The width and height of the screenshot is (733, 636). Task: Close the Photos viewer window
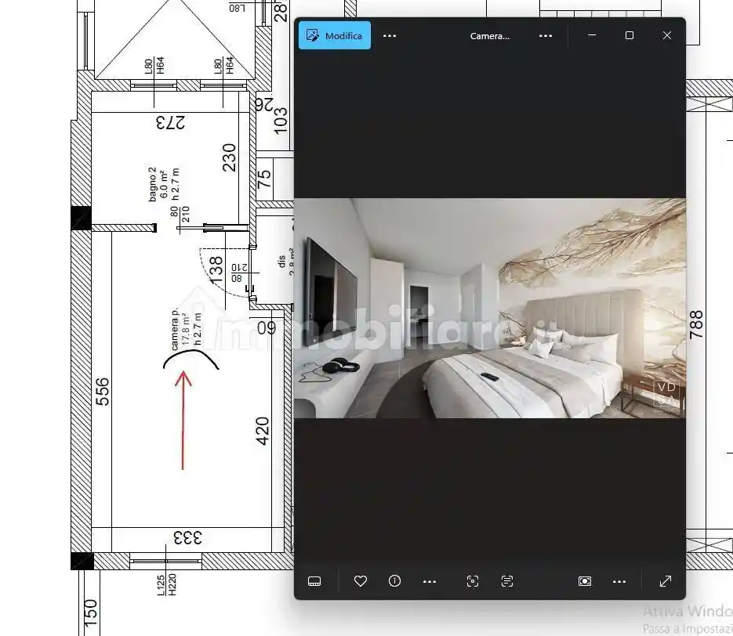pos(667,35)
